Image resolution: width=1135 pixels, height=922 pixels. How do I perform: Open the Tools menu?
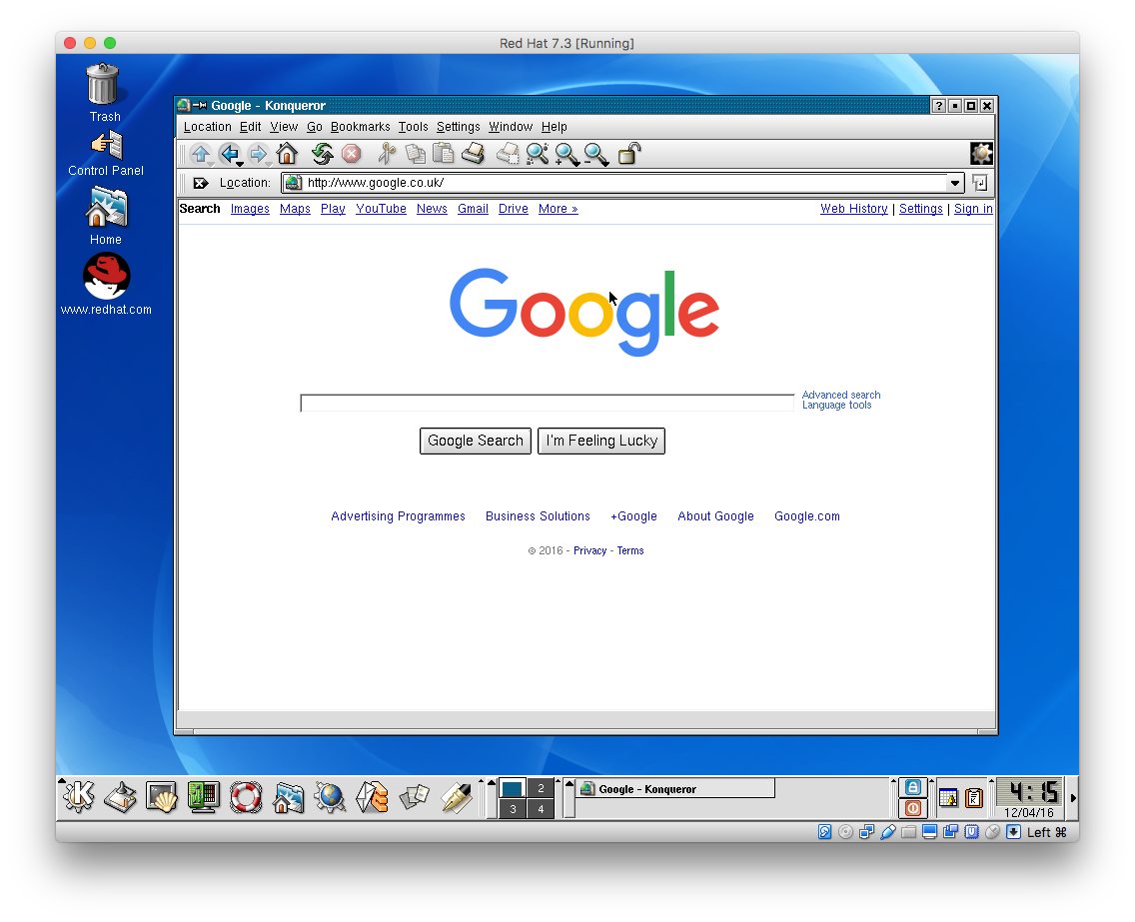(x=413, y=127)
